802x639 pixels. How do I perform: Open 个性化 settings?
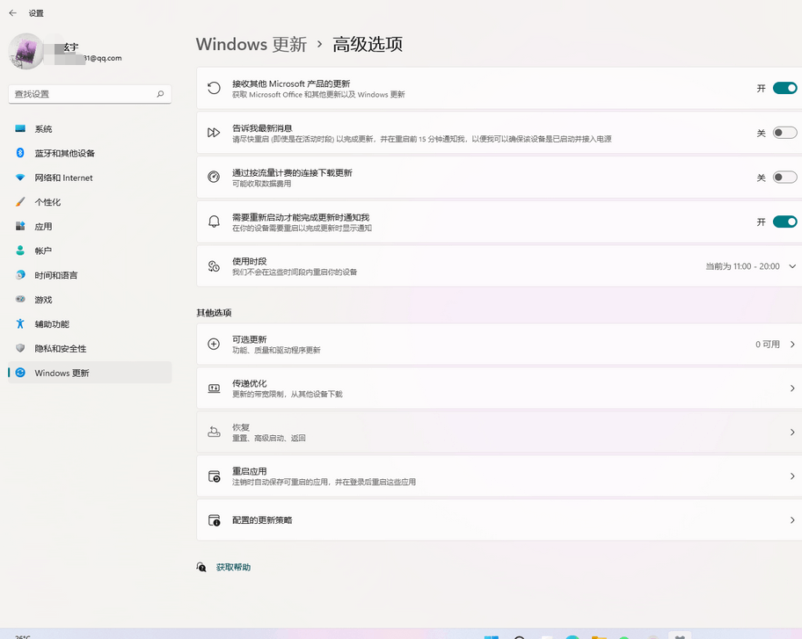tap(90, 202)
